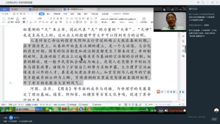Viewport: 220px width, 124px height.
Task: Click the 发送 send button in chat
Action: [x=214, y=119]
